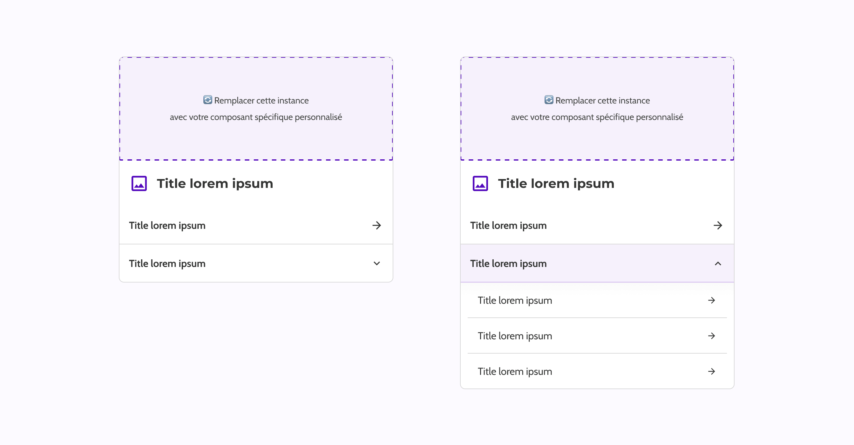Open left card's second 'Title lorem ipsum' row

pos(167,263)
